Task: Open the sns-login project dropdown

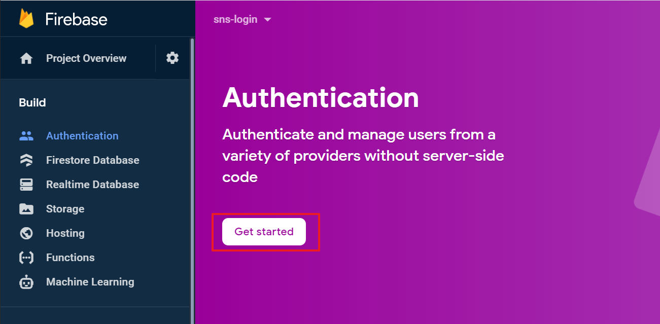Action: (242, 20)
